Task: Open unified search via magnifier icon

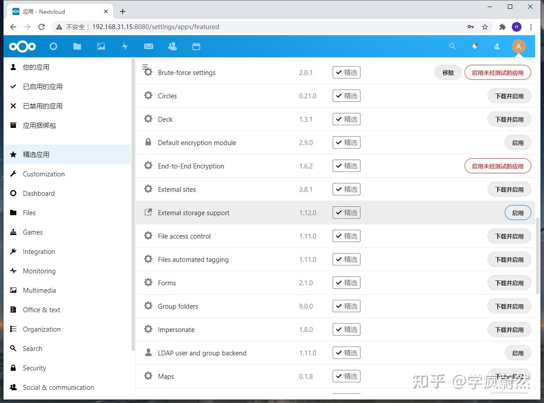Action: point(452,46)
